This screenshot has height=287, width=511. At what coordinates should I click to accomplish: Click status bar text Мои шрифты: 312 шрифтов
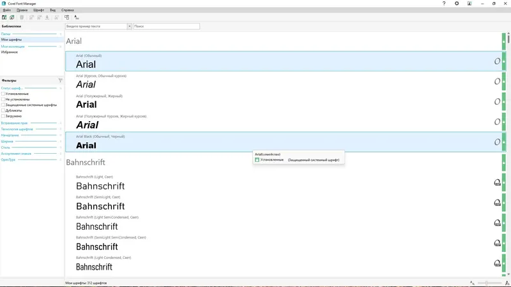(x=86, y=283)
